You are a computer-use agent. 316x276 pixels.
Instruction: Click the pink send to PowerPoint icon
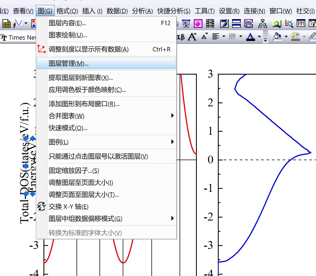198,24
